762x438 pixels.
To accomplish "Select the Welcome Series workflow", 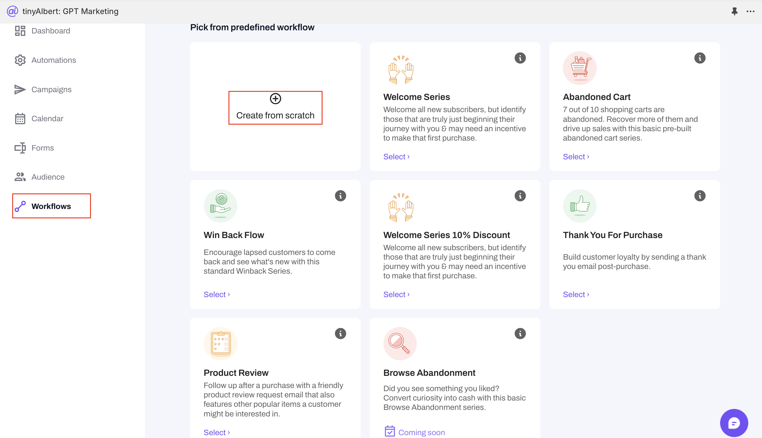I will [396, 157].
